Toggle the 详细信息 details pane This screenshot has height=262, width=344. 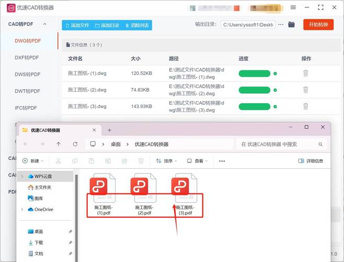311,161
